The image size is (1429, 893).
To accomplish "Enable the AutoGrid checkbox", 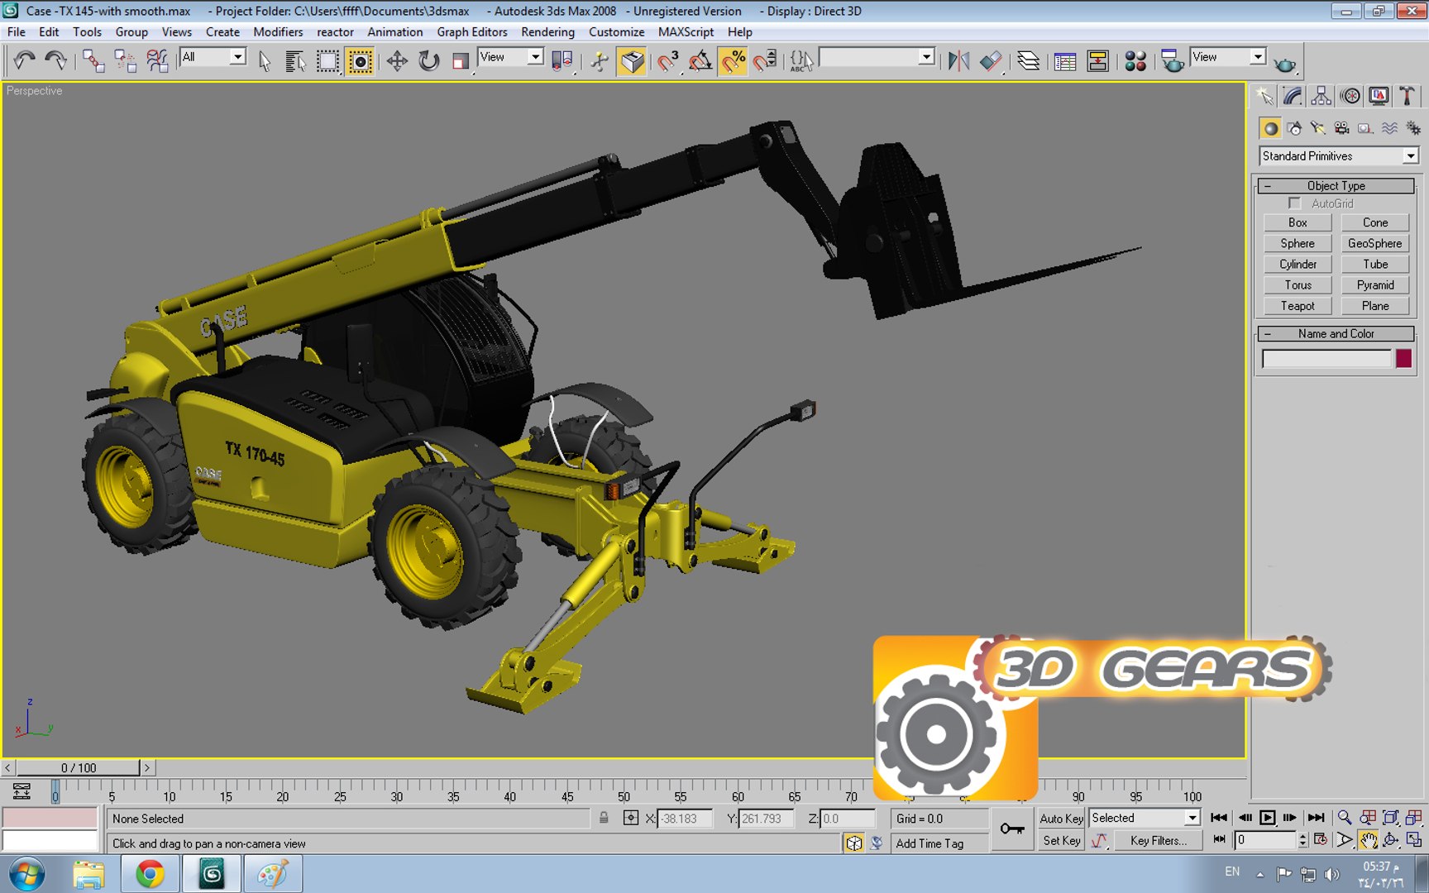I will pos(1295,203).
